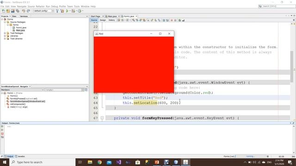Image resolution: width=296 pixels, height=166 pixels.
Task: Expand the Test Libraries node
Action: (5, 39)
